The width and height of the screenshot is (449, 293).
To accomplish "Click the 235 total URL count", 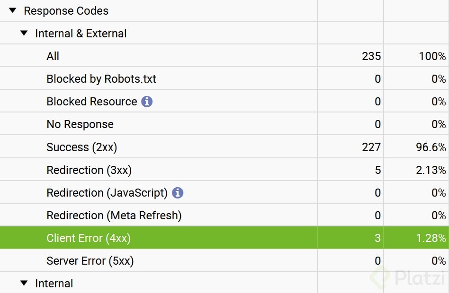I will (371, 56).
